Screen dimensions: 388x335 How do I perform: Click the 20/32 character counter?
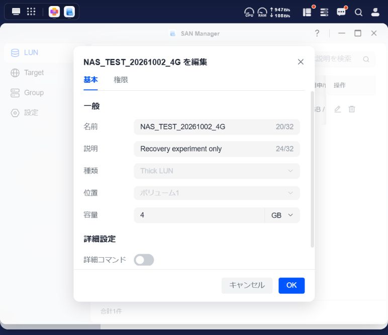pyautogui.click(x=284, y=127)
